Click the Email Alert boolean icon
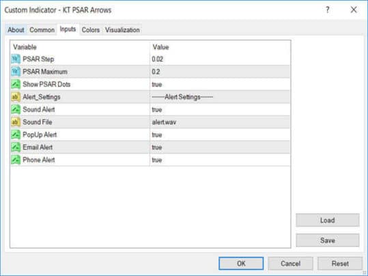 pyautogui.click(x=16, y=148)
